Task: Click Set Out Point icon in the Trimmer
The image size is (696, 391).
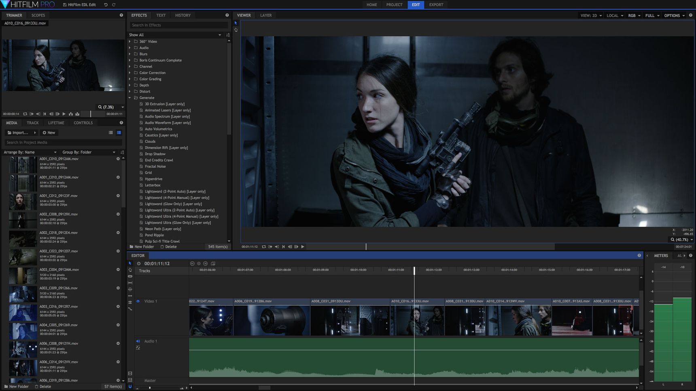Action: pos(38,114)
